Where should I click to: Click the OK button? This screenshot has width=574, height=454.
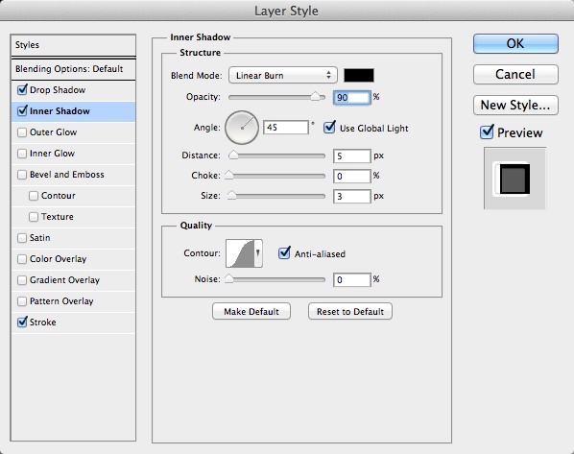(515, 43)
